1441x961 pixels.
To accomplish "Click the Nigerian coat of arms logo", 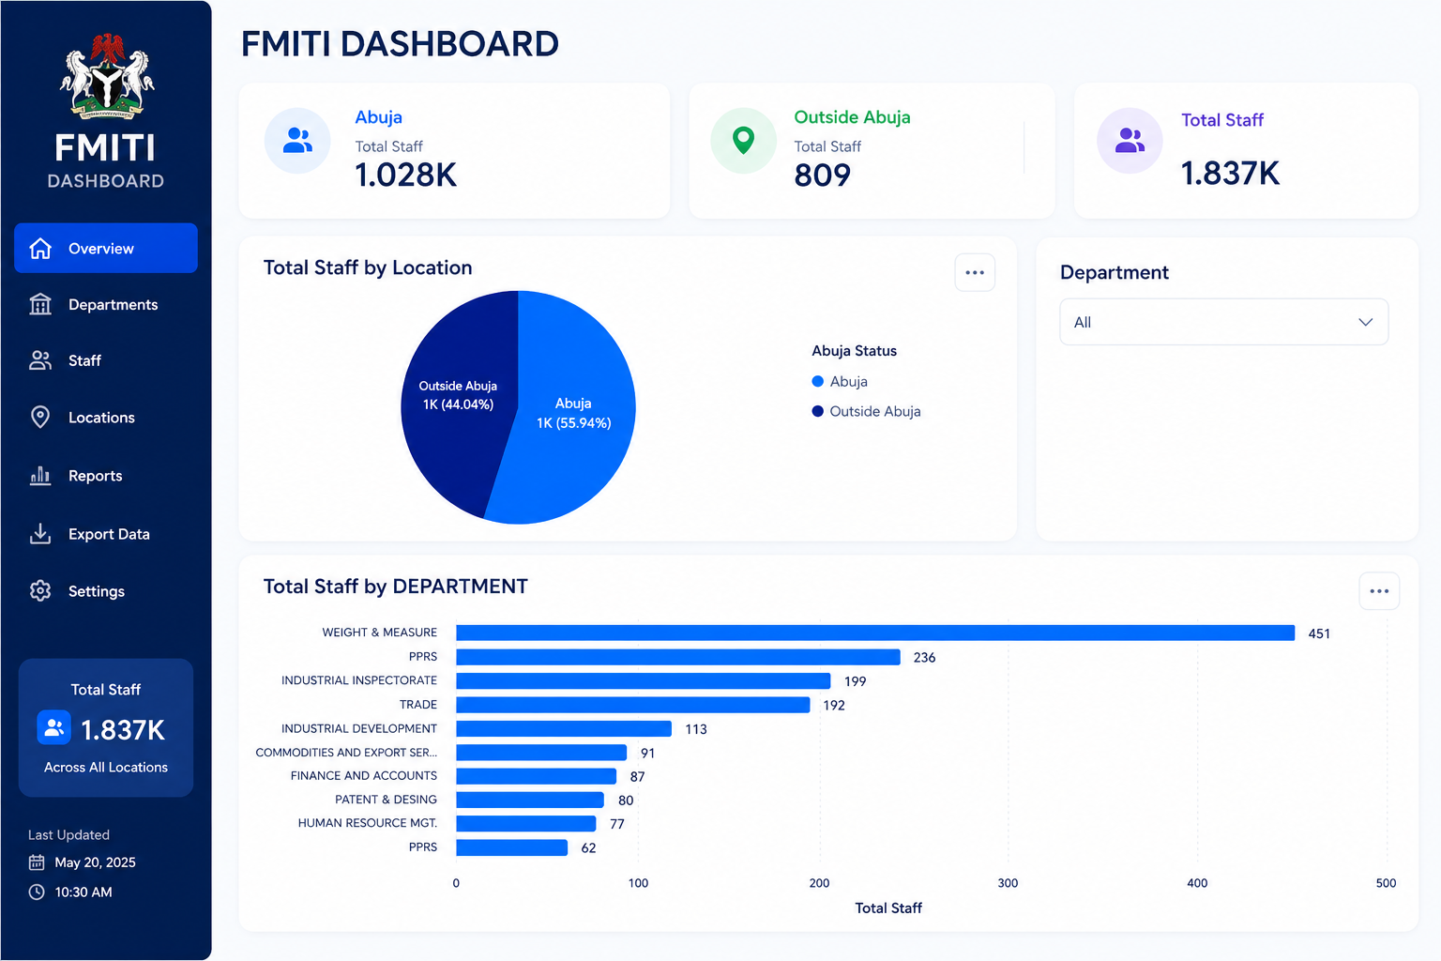I will 107,77.
